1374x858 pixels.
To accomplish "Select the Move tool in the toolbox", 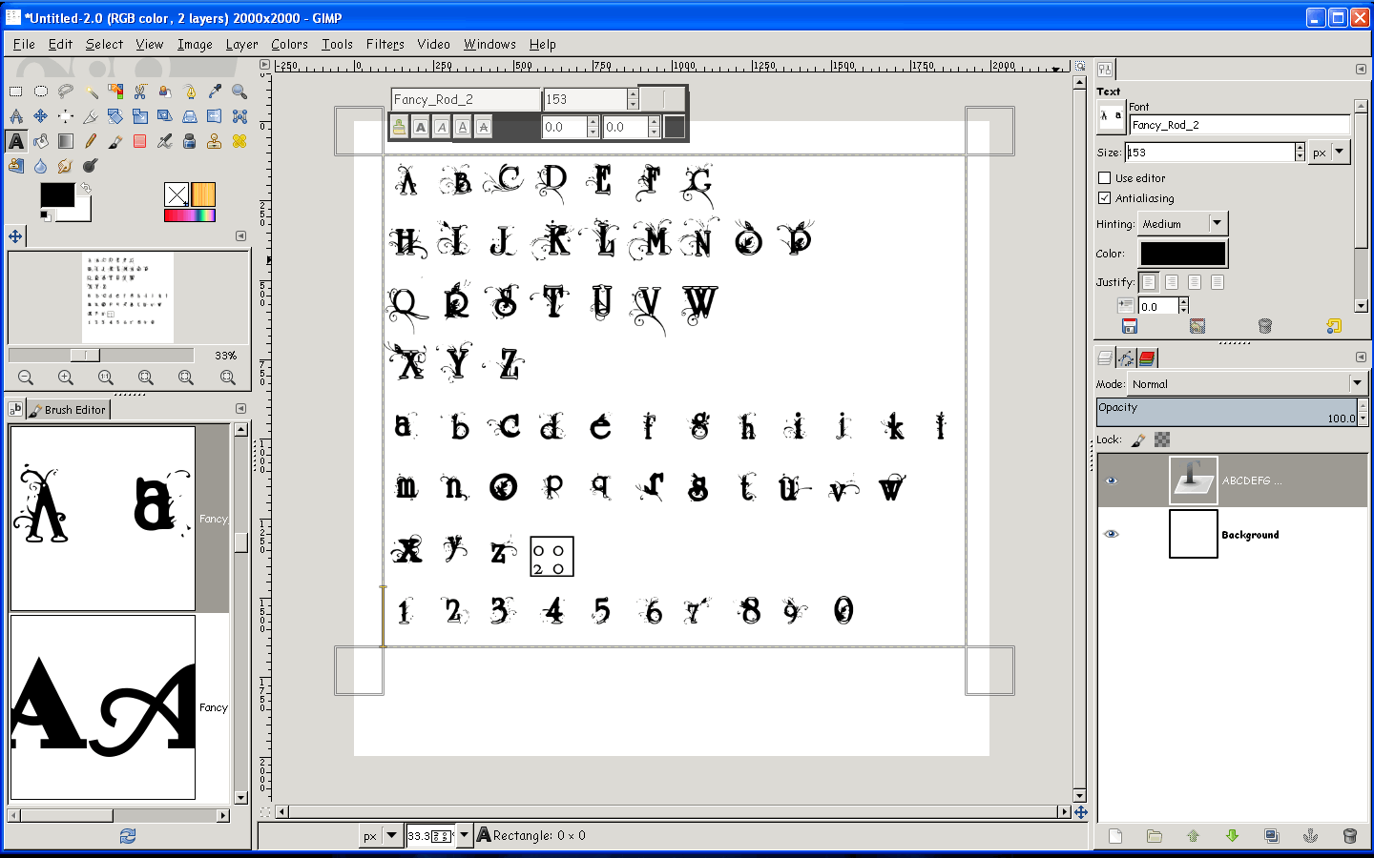I will pos(41,116).
